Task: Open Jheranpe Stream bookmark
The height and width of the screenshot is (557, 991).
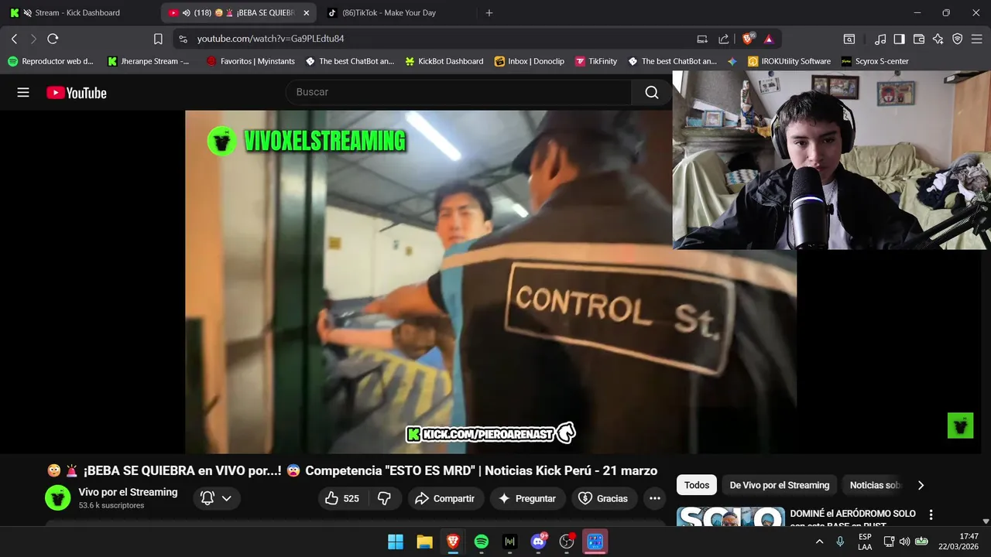Action: 148,61
